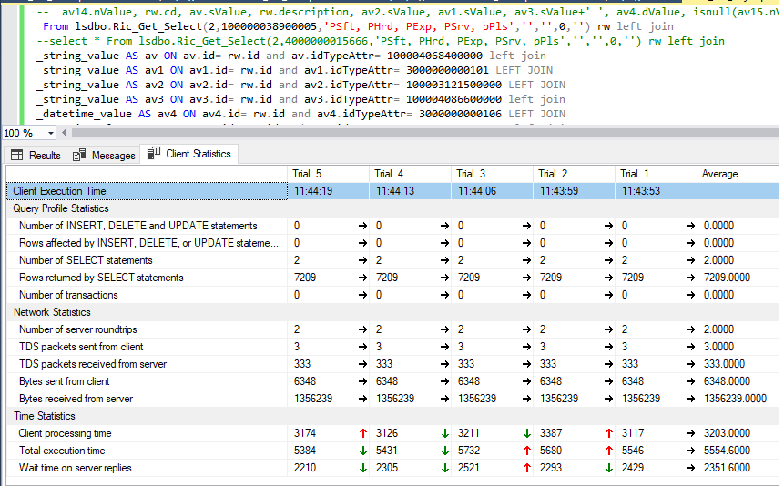The image size is (784, 486).
Task: Click the Client Statistics tab icon
Action: click(154, 154)
